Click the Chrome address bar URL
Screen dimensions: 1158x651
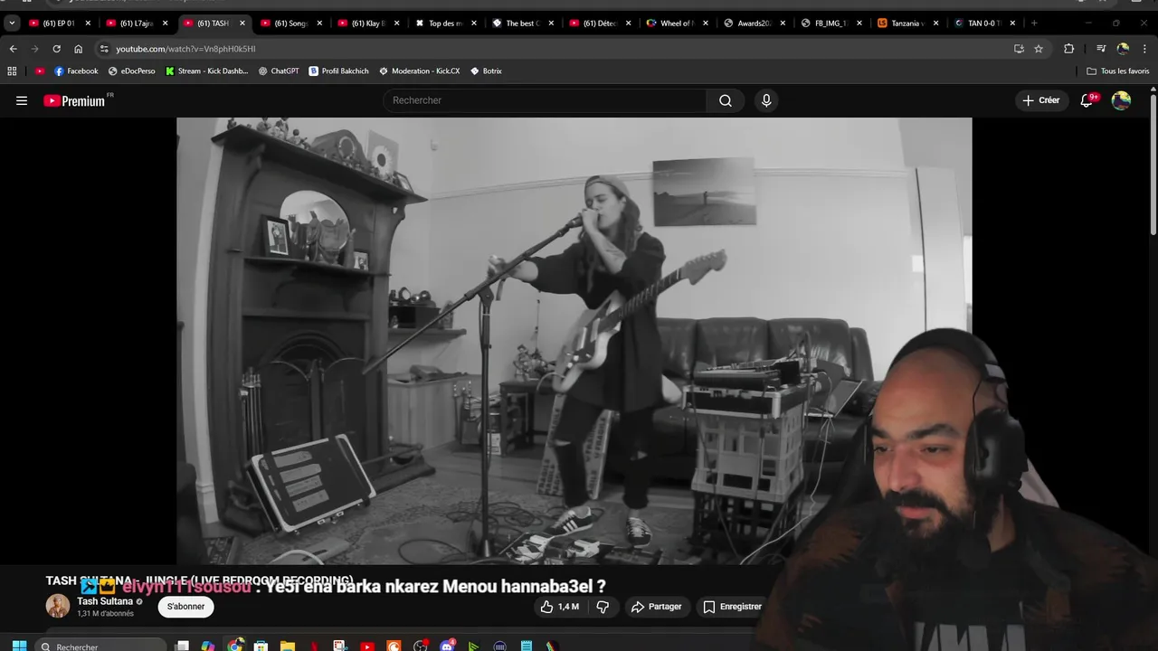coord(185,49)
